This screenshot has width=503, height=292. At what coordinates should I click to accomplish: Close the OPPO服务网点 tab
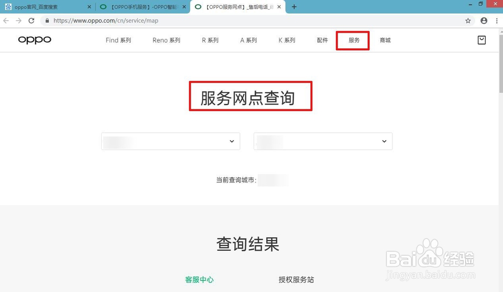coord(279,7)
